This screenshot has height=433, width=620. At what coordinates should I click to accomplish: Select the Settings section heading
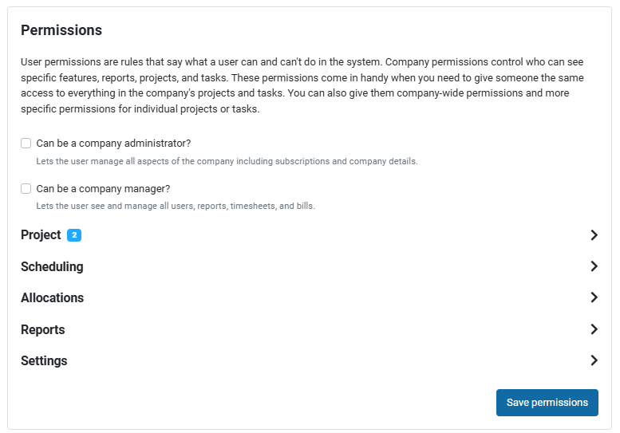(44, 360)
